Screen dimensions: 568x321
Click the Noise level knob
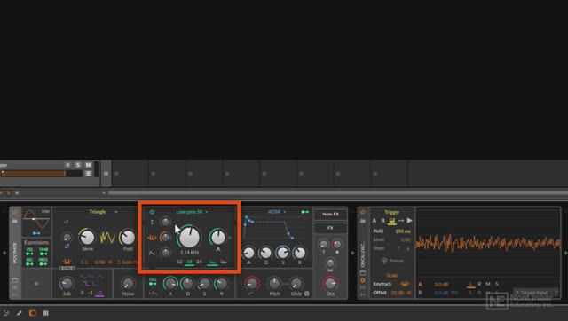(128, 284)
